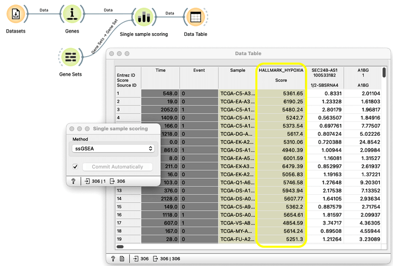Screen dimensions: 393x266
Task: Click the Entrez ID row label header
Action: click(126, 75)
